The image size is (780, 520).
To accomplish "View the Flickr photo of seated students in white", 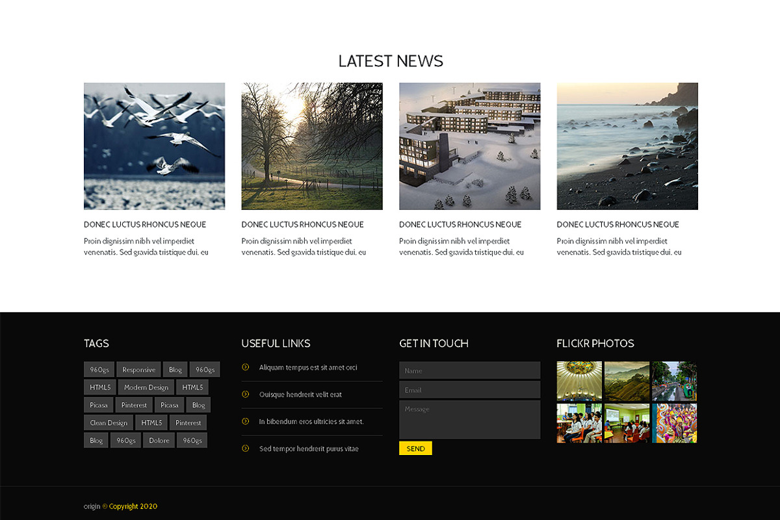I will click(579, 423).
